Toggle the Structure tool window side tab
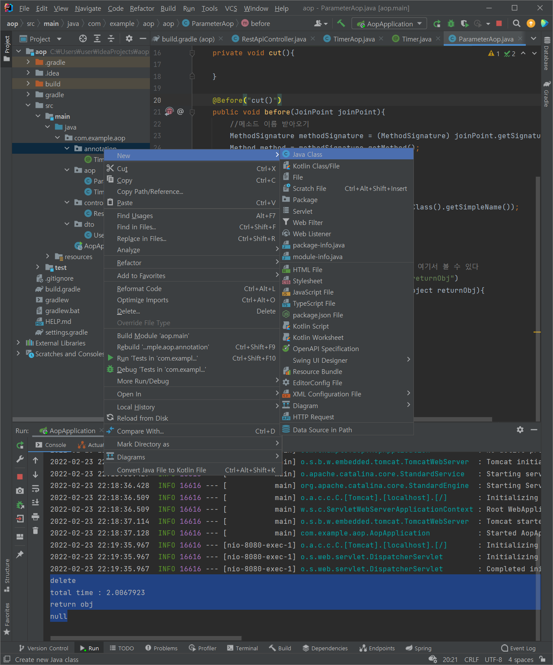This screenshot has width=553, height=665. (x=6, y=575)
